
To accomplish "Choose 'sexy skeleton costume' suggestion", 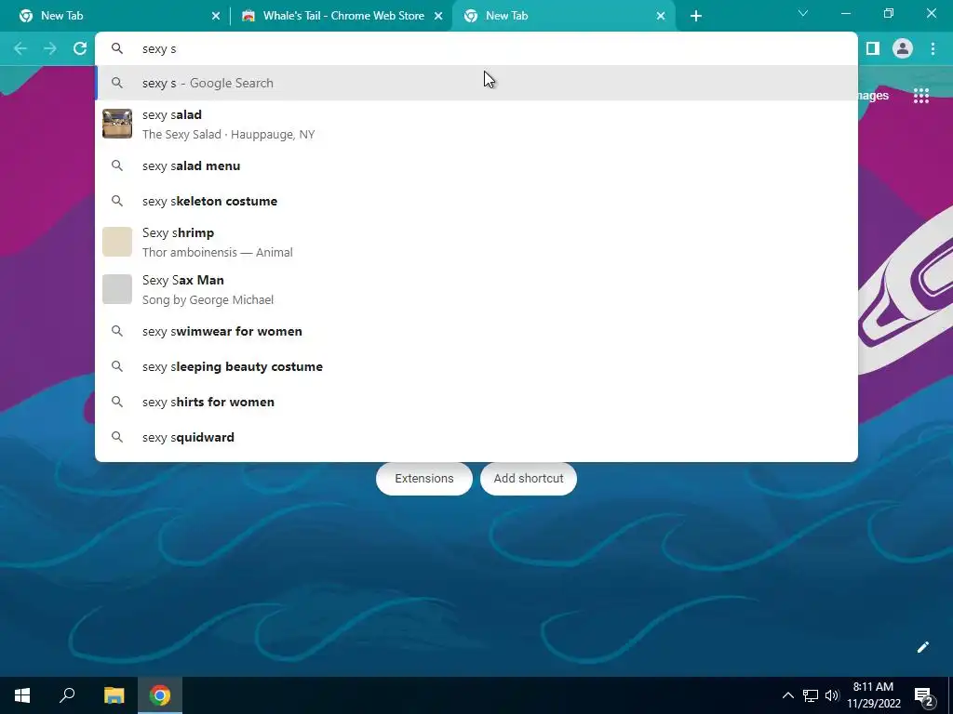I will [476, 201].
